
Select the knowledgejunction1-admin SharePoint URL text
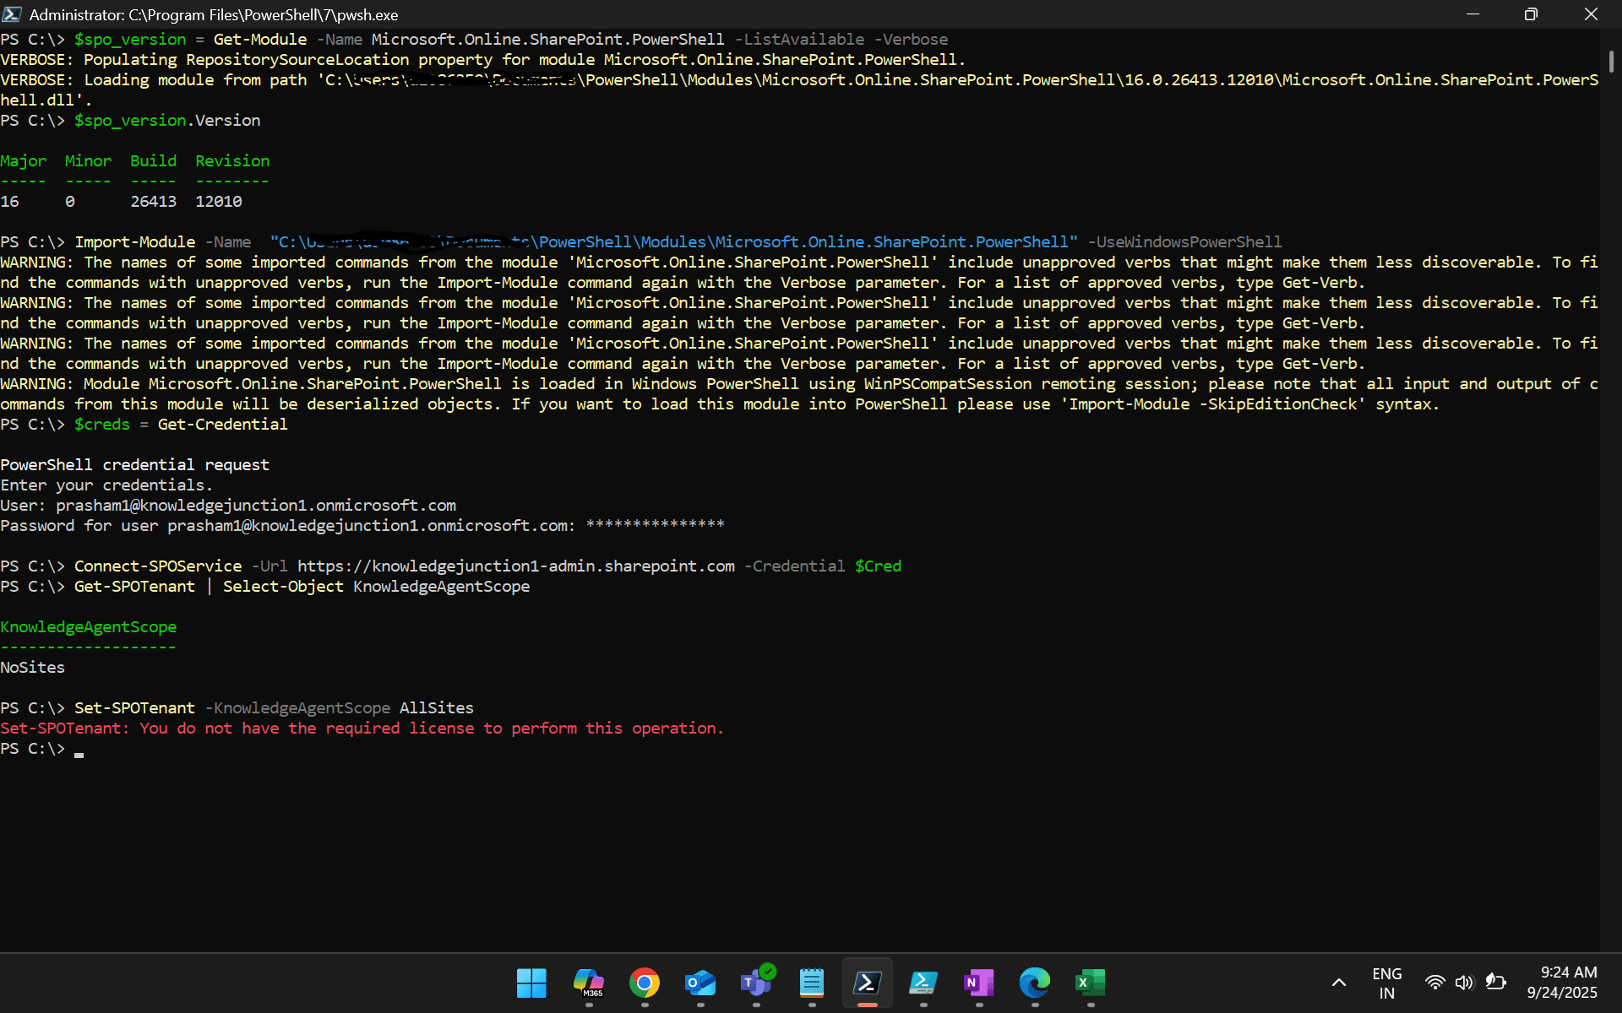[x=517, y=566]
